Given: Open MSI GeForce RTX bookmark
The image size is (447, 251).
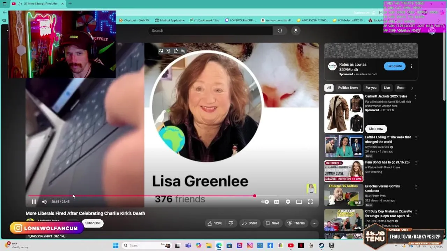Looking at the screenshot, I should [x=349, y=20].
